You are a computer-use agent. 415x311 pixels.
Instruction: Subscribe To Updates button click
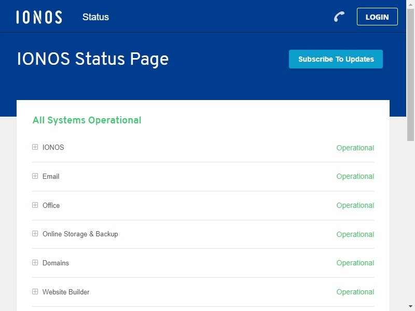336,59
